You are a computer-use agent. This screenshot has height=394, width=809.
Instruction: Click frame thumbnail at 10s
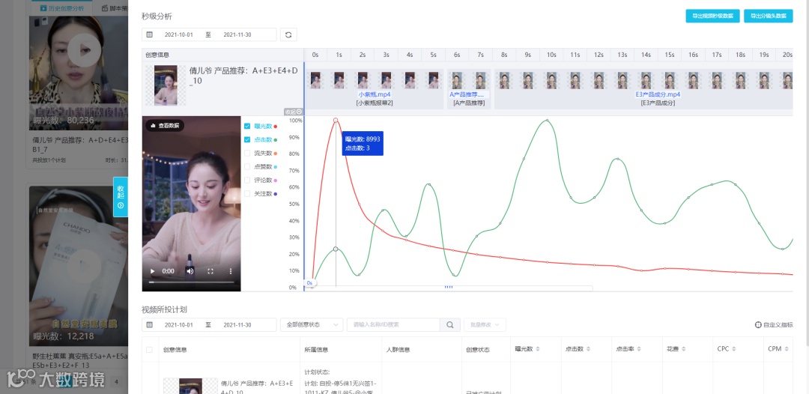click(x=551, y=80)
